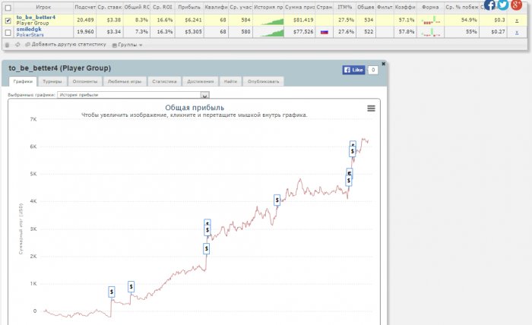
Task: Click the Facebook Like button
Action: coord(353,70)
